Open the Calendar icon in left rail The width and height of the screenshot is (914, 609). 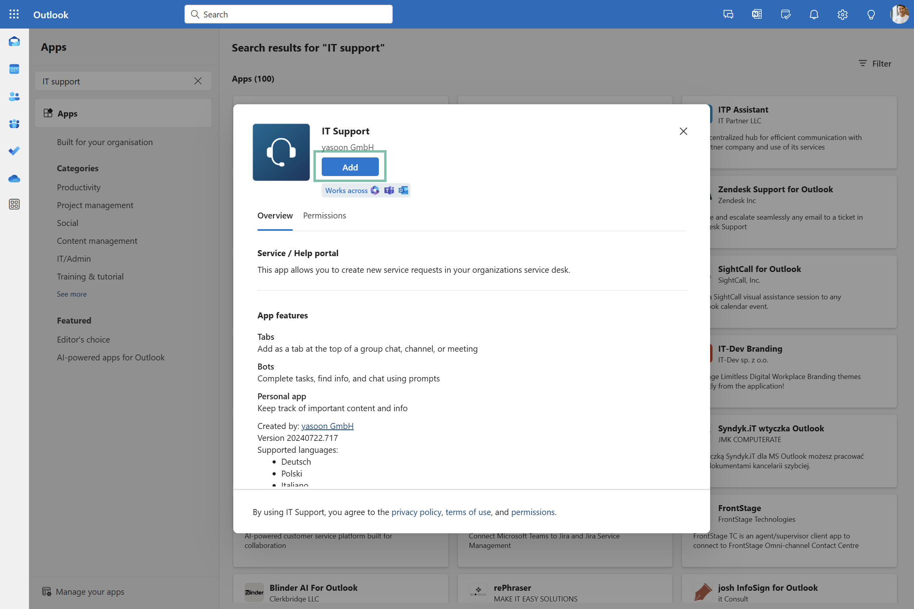point(14,69)
